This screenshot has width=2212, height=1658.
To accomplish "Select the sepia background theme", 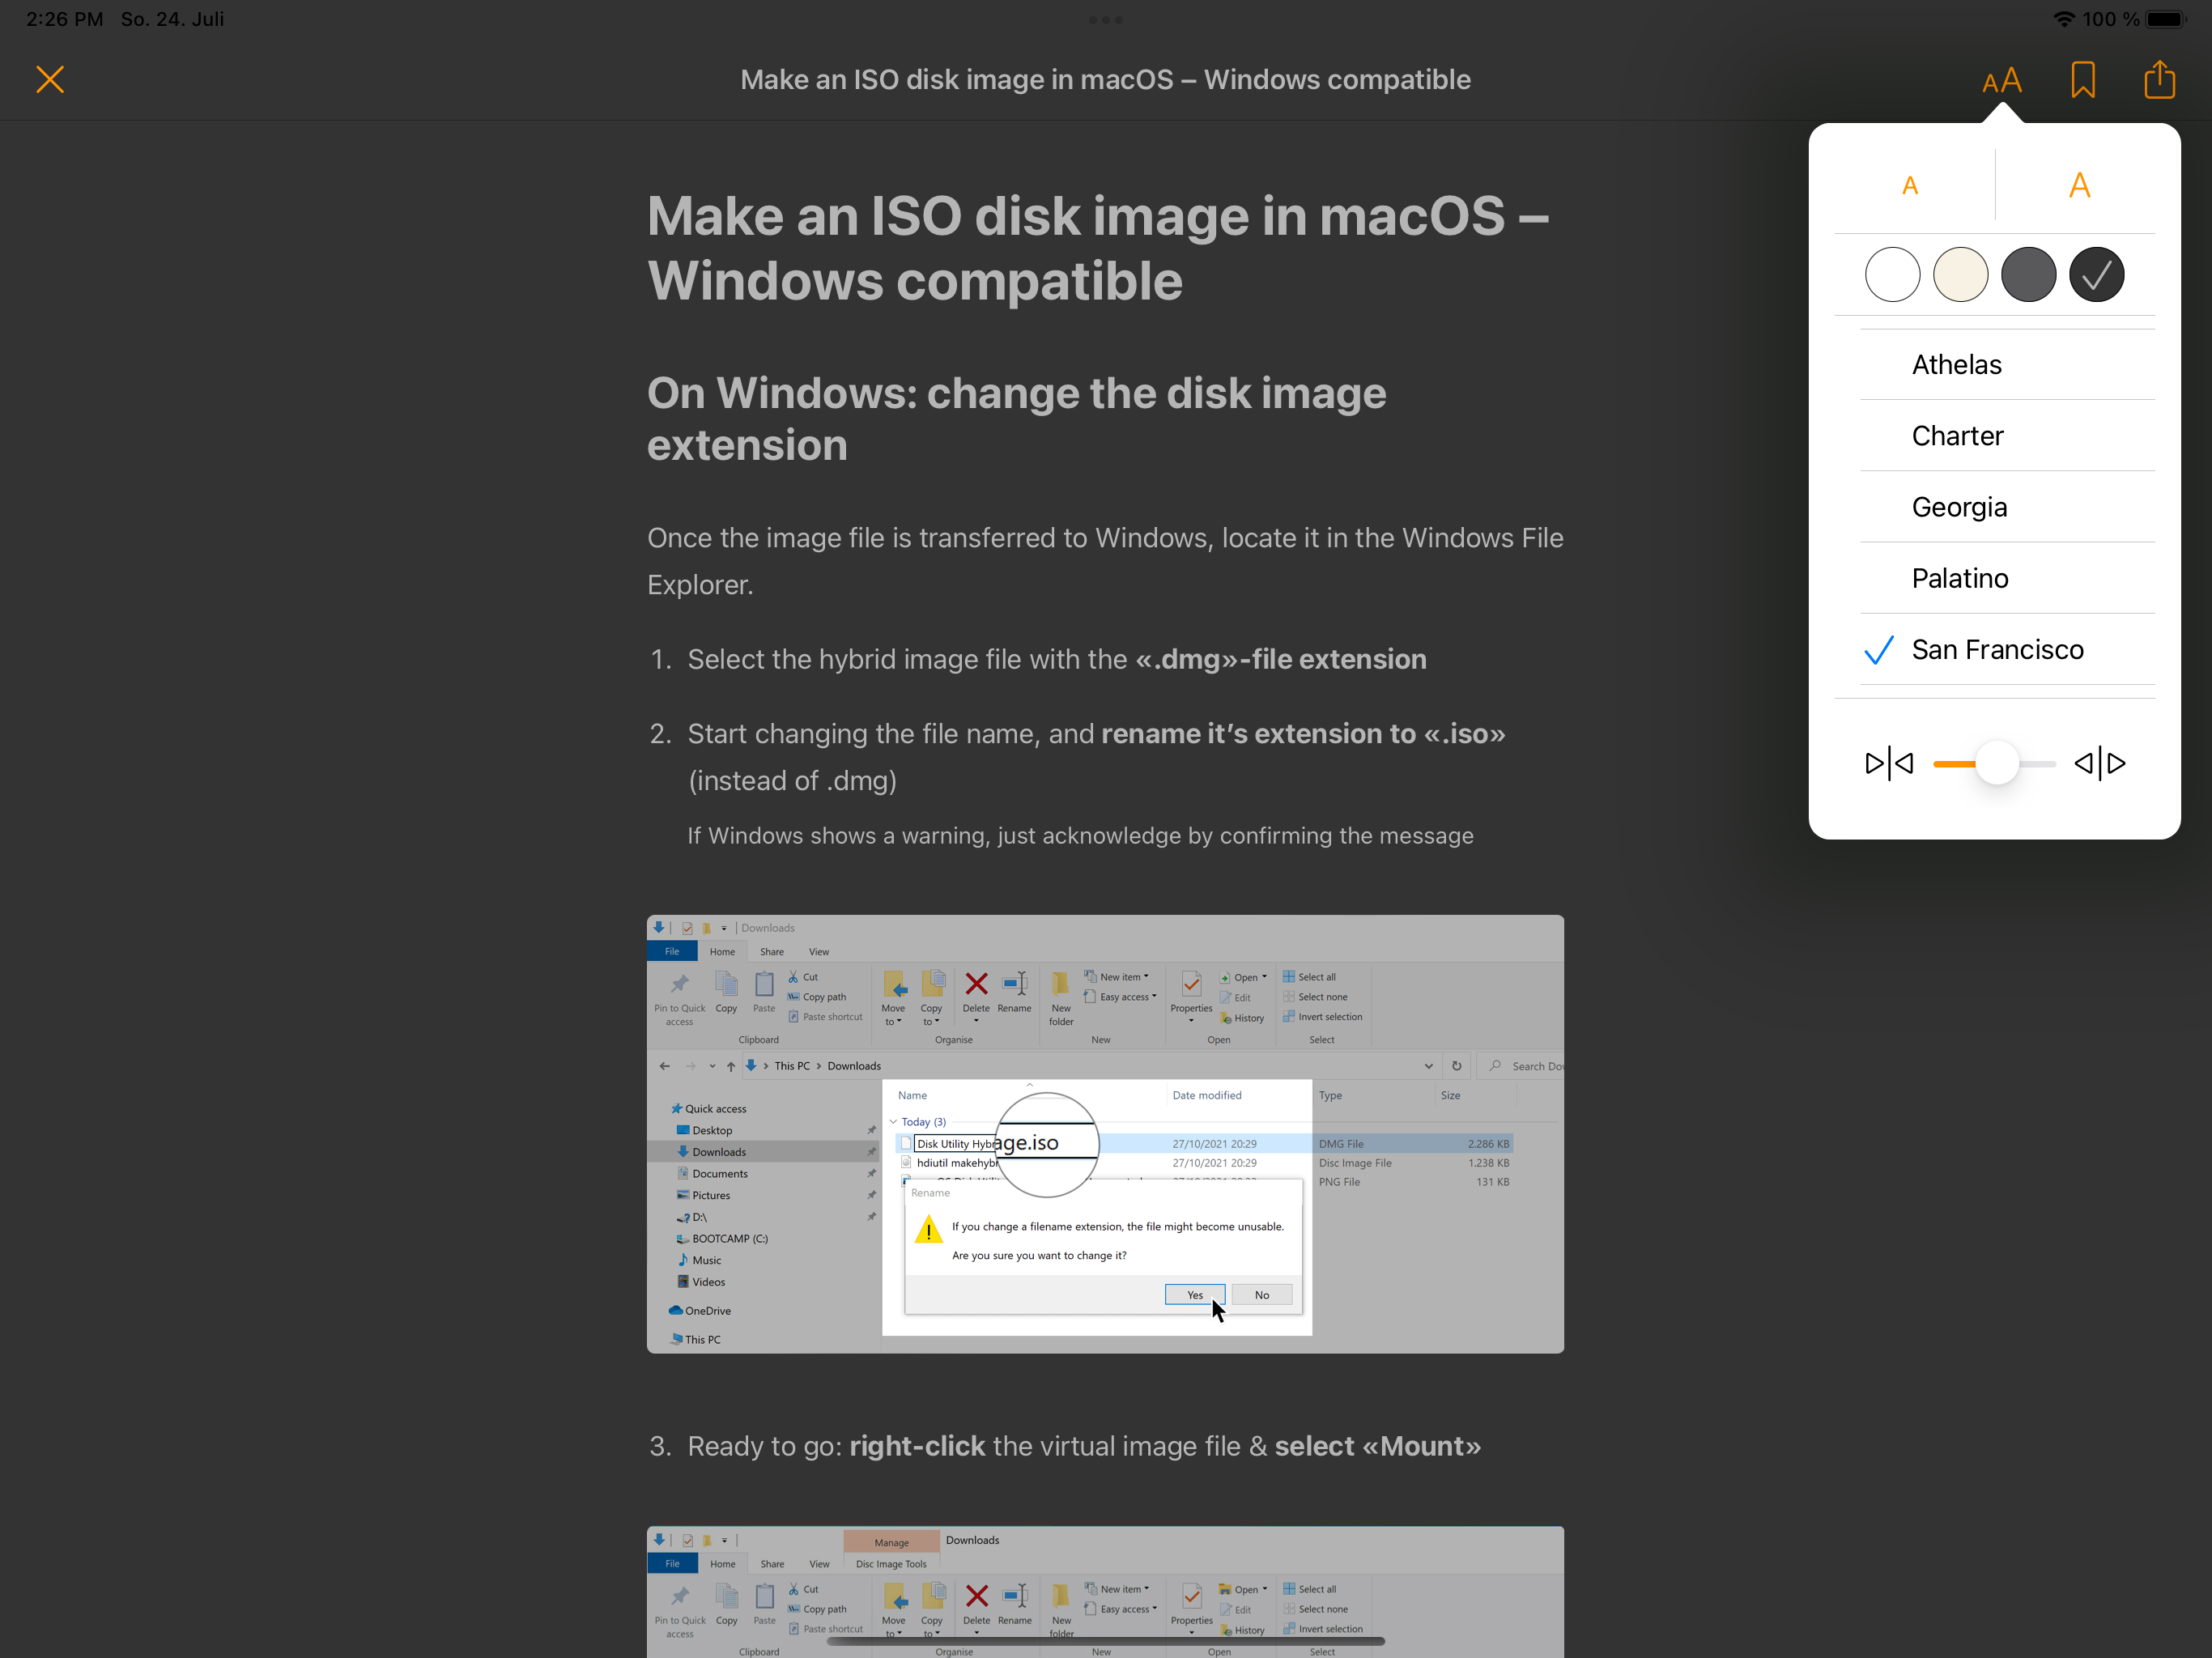I will (x=1960, y=274).
